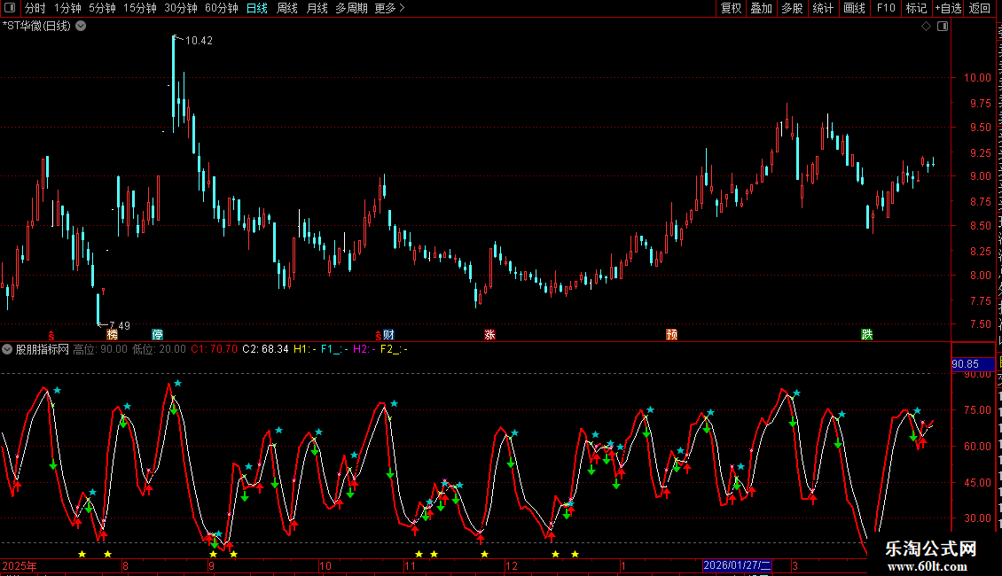This screenshot has width=1002, height=576.
Task: Click the 10.00 price axis label
Action: [x=977, y=78]
